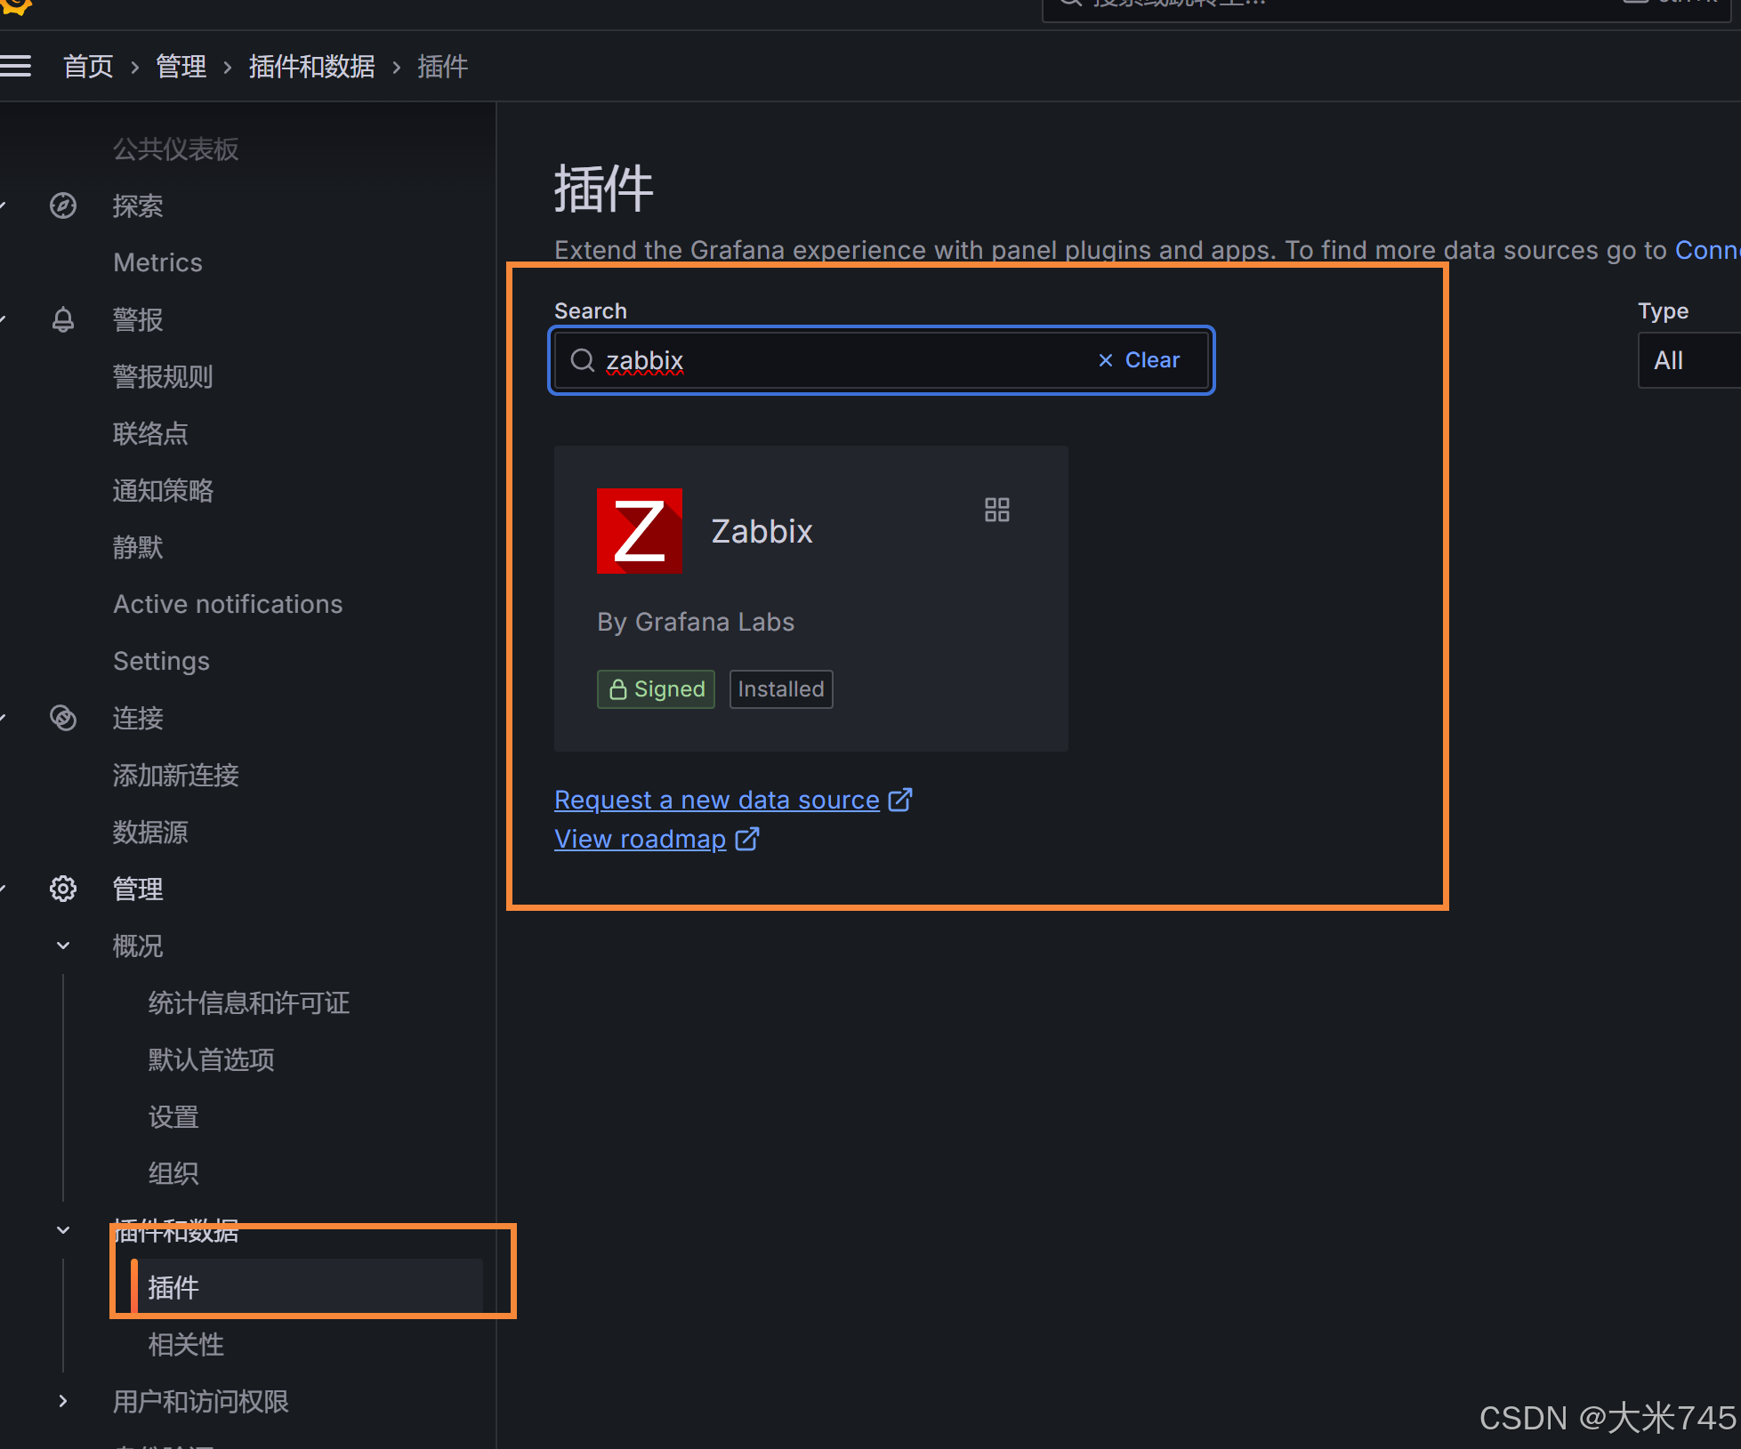Open 联络点 in sidebar
This screenshot has width=1741, height=1449.
150,433
